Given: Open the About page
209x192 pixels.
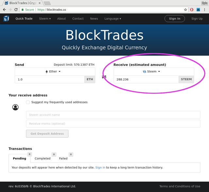Looking at the screenshot, I should click(61, 19).
